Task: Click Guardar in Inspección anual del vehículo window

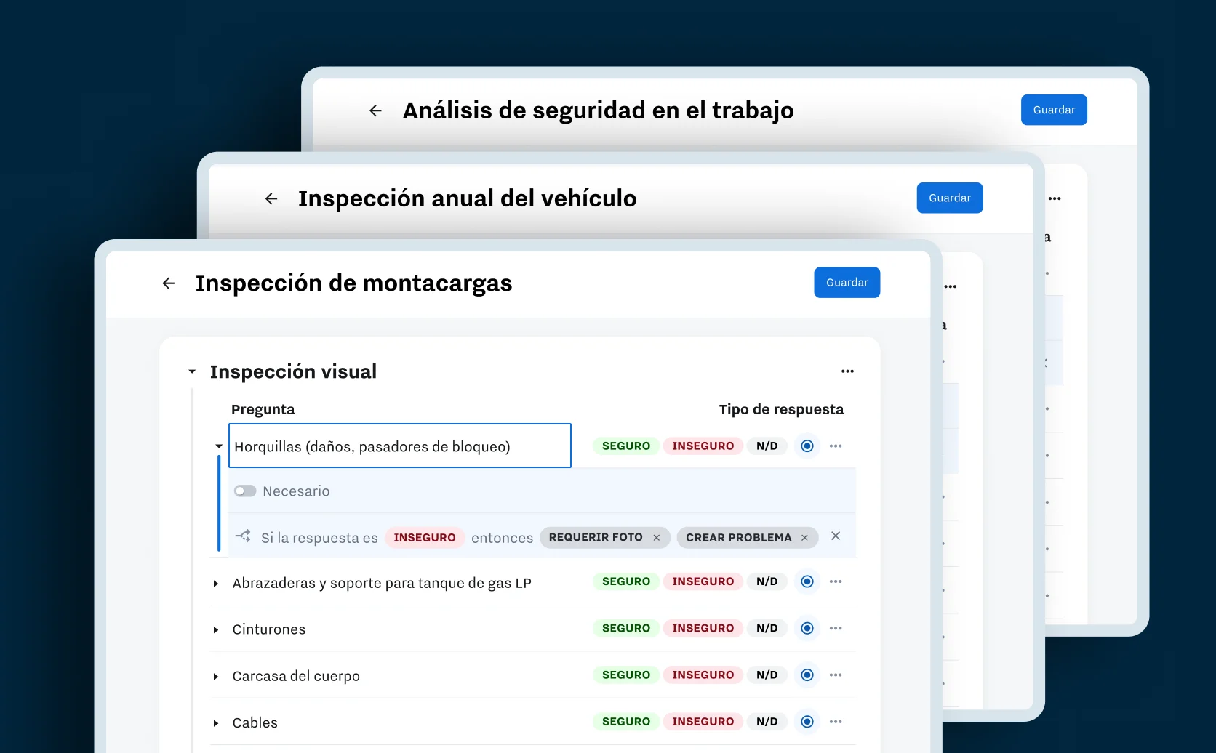Action: (949, 198)
